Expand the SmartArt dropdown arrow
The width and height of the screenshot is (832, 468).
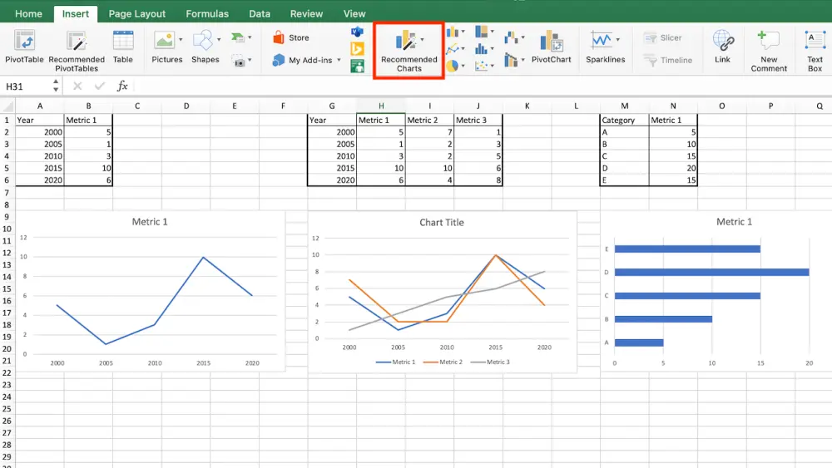click(x=250, y=37)
